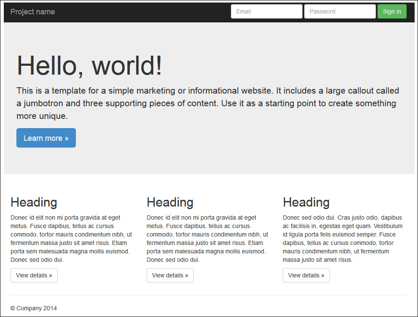Viewport: 418px width, 317px height.
Task: Click the jumbotron template description paragraph
Action: point(206,103)
